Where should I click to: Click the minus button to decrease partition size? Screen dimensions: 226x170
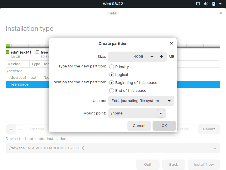(152, 57)
